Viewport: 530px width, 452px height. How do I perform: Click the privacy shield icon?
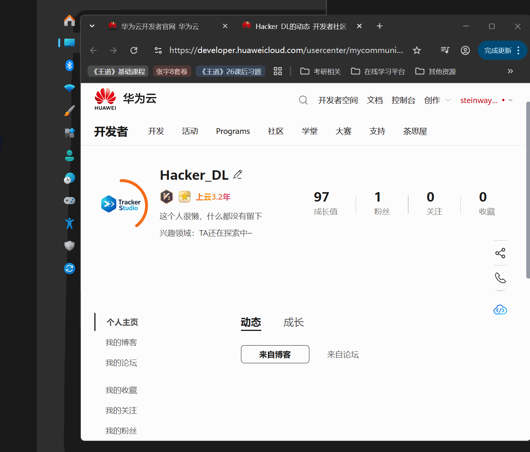click(70, 246)
